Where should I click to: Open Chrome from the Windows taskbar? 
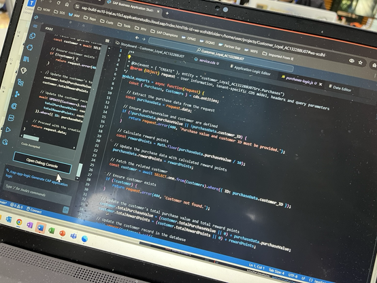19,222
